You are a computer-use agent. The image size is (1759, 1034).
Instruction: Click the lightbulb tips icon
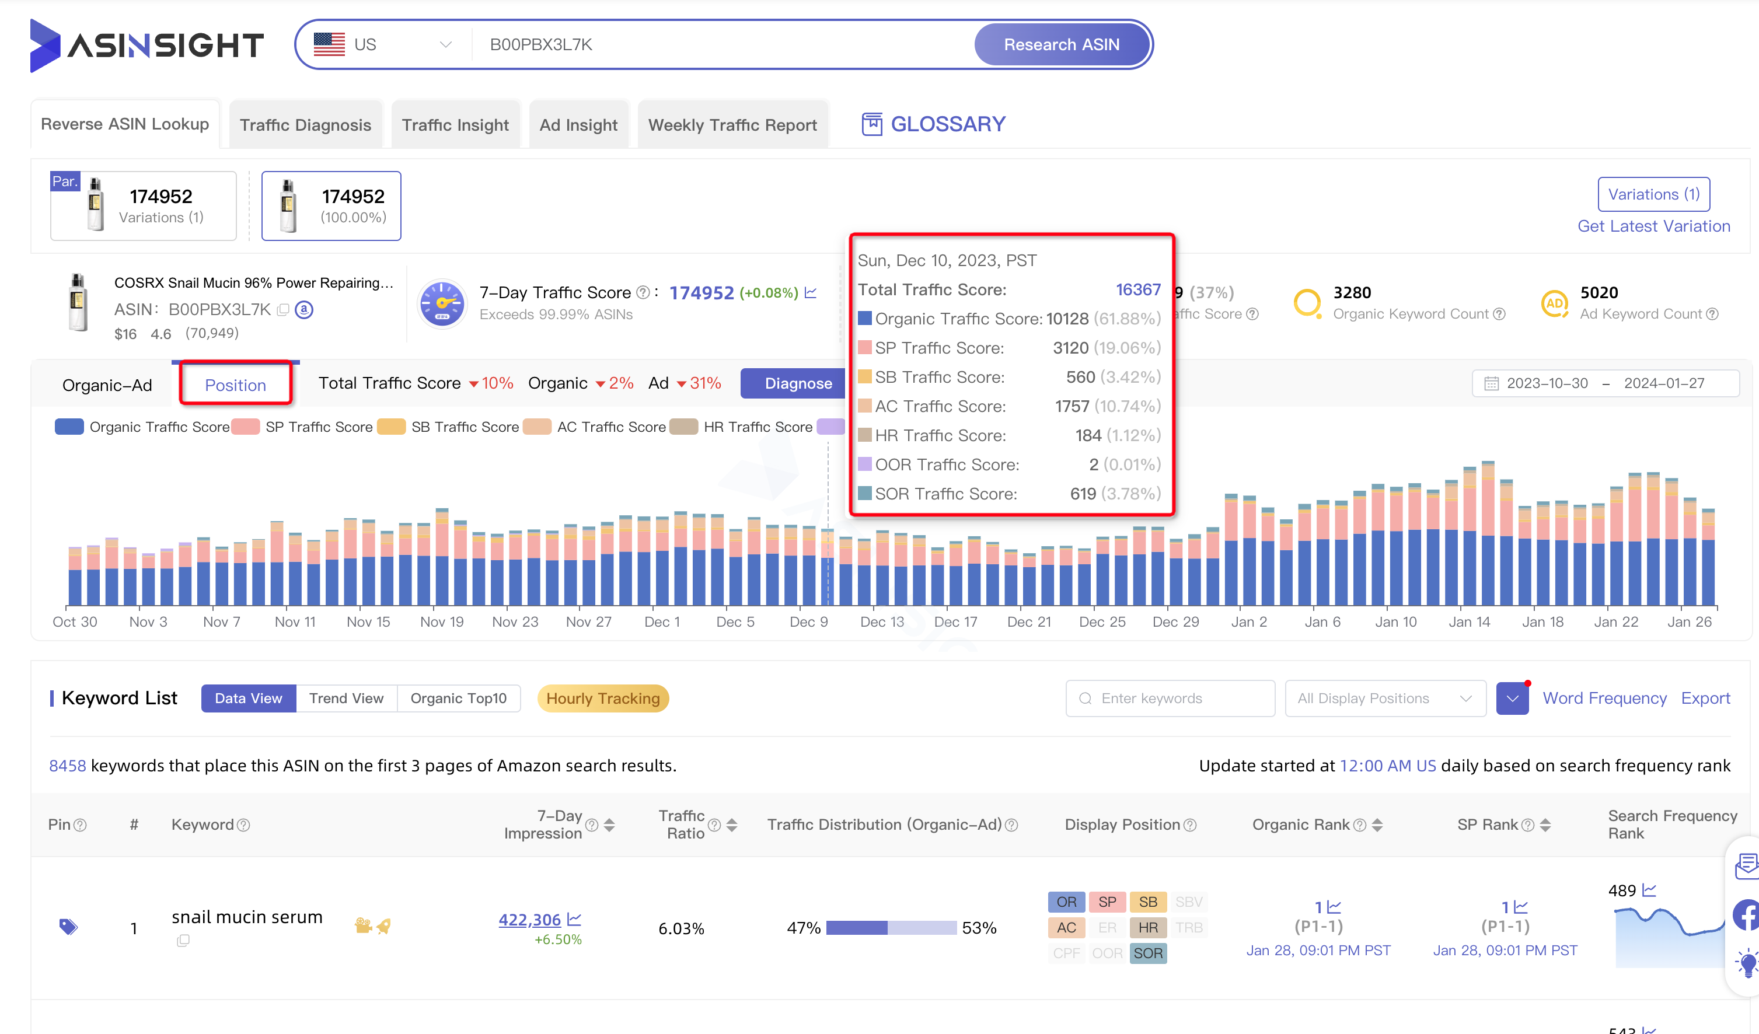click(1747, 963)
